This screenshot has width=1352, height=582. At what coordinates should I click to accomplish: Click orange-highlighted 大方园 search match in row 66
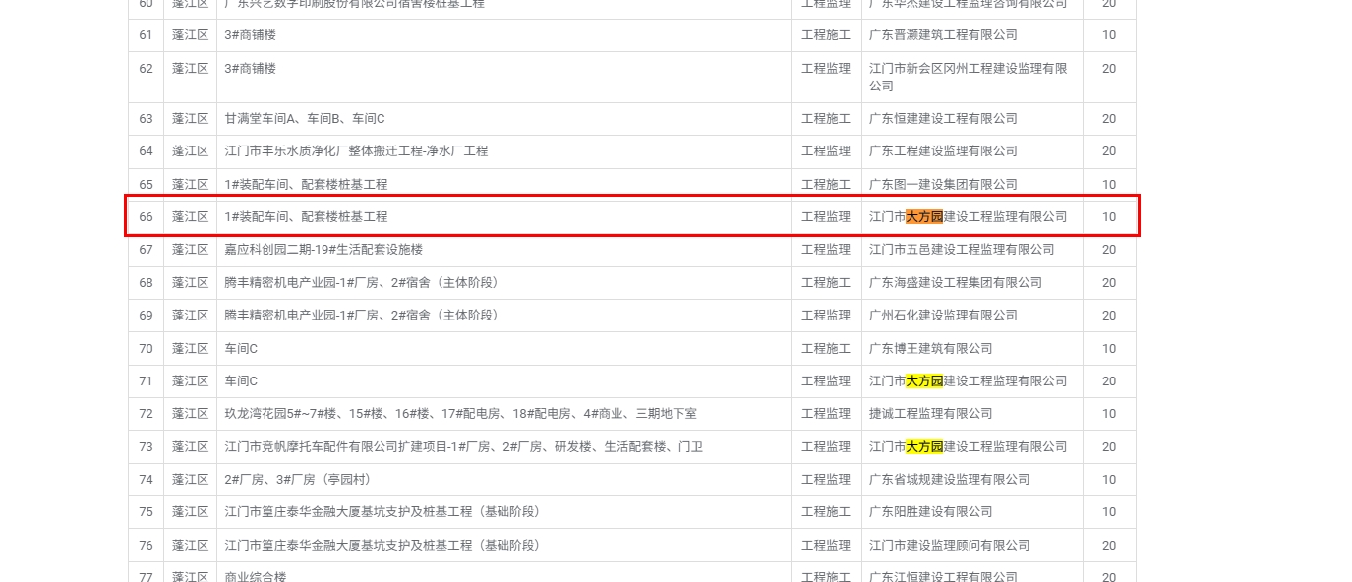[x=924, y=217]
